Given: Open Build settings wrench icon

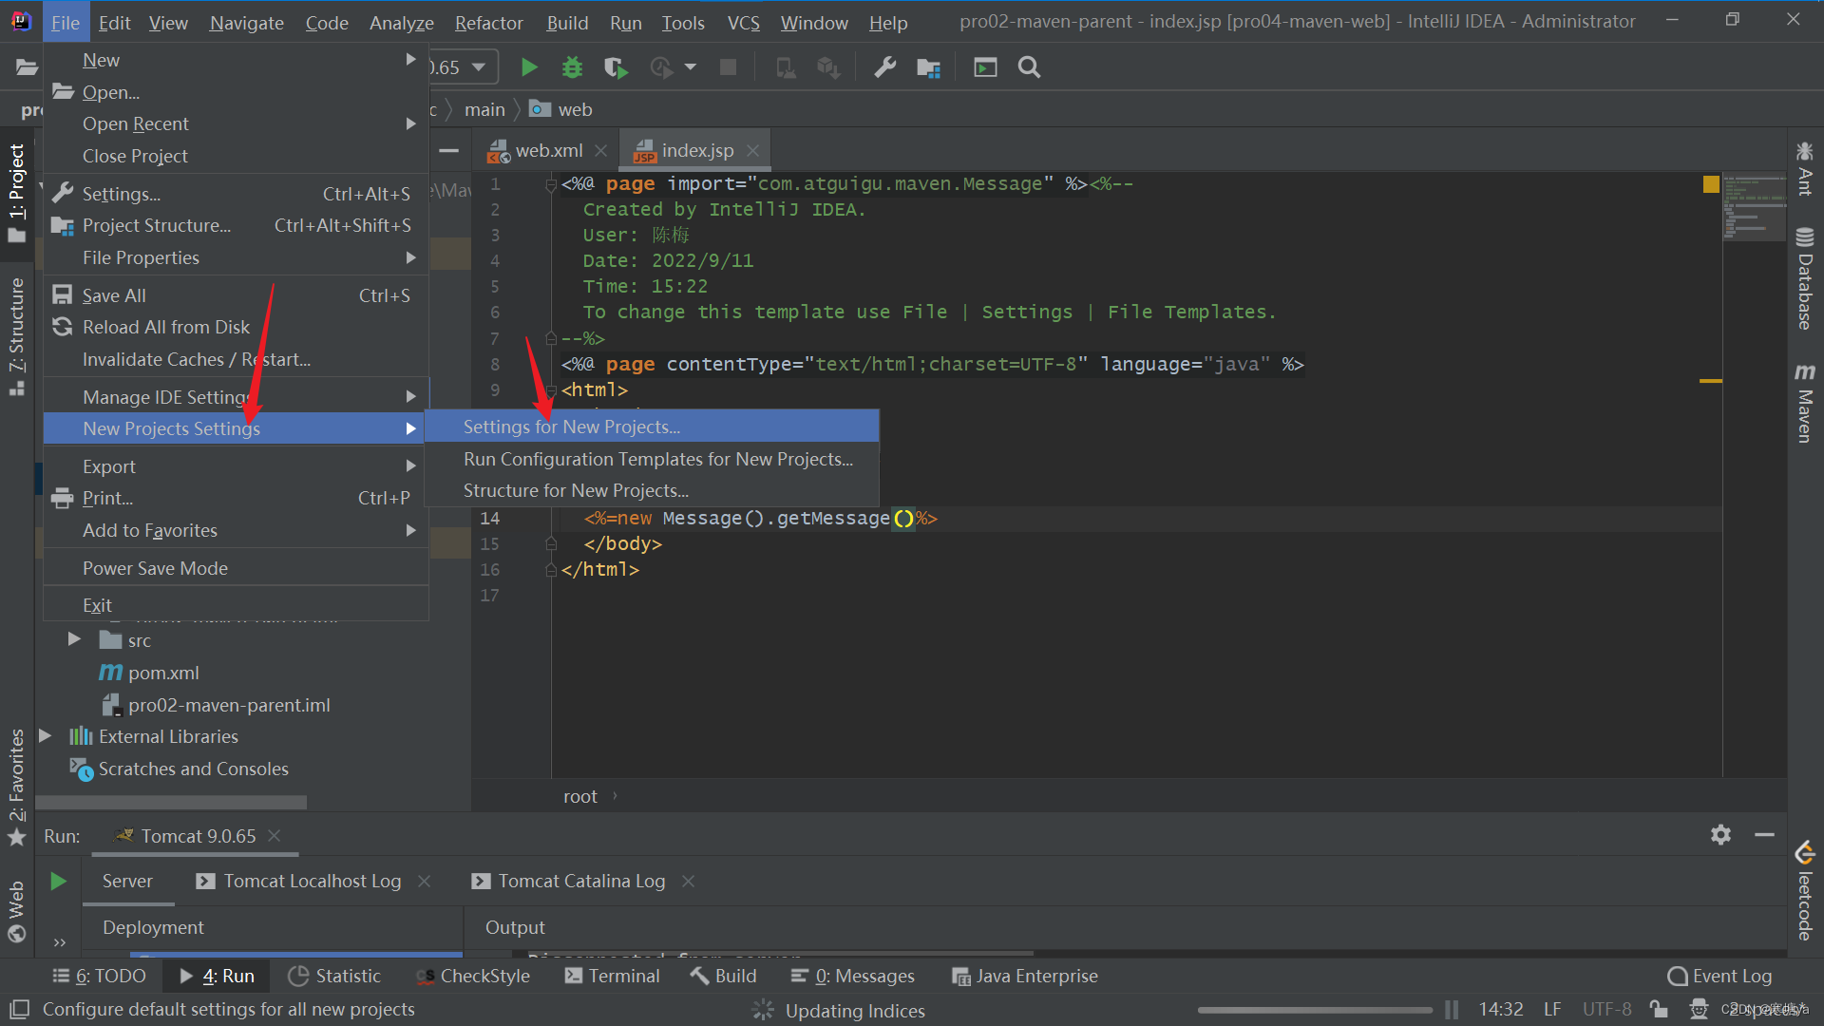Looking at the screenshot, I should click(x=884, y=67).
